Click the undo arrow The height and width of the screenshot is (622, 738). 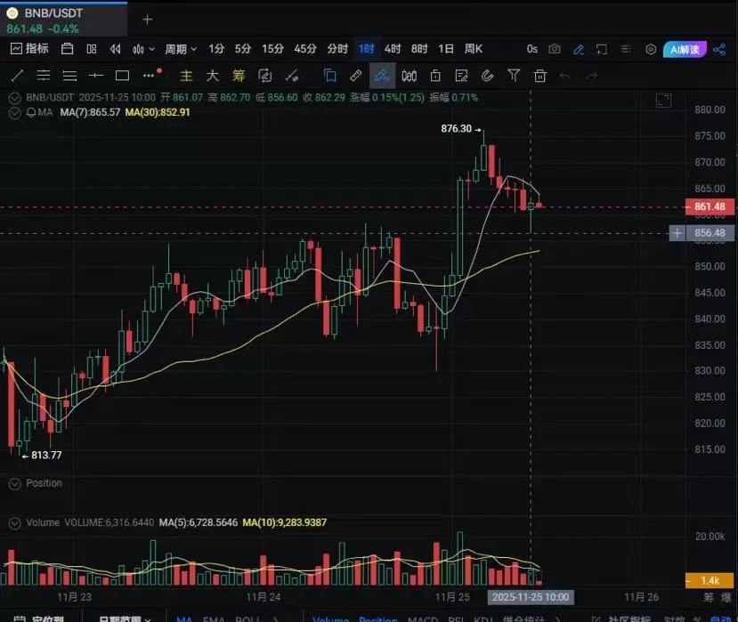click(x=565, y=76)
